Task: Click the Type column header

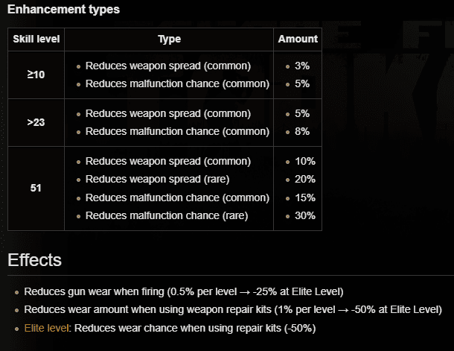Action: [169, 39]
